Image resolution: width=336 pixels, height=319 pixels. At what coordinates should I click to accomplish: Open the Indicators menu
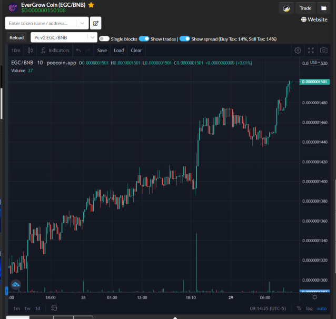pos(55,51)
